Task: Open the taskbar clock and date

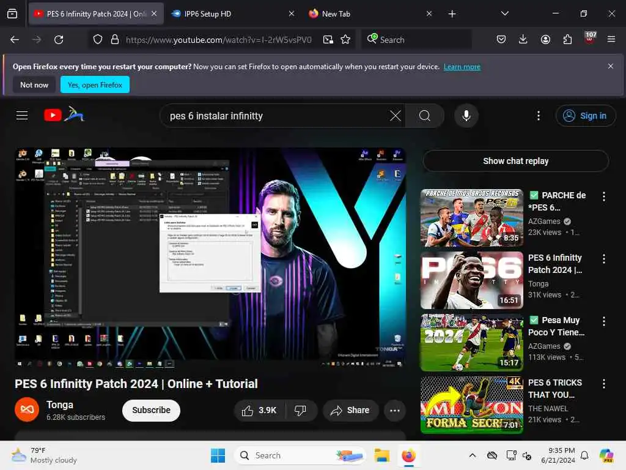Action: coord(558,455)
